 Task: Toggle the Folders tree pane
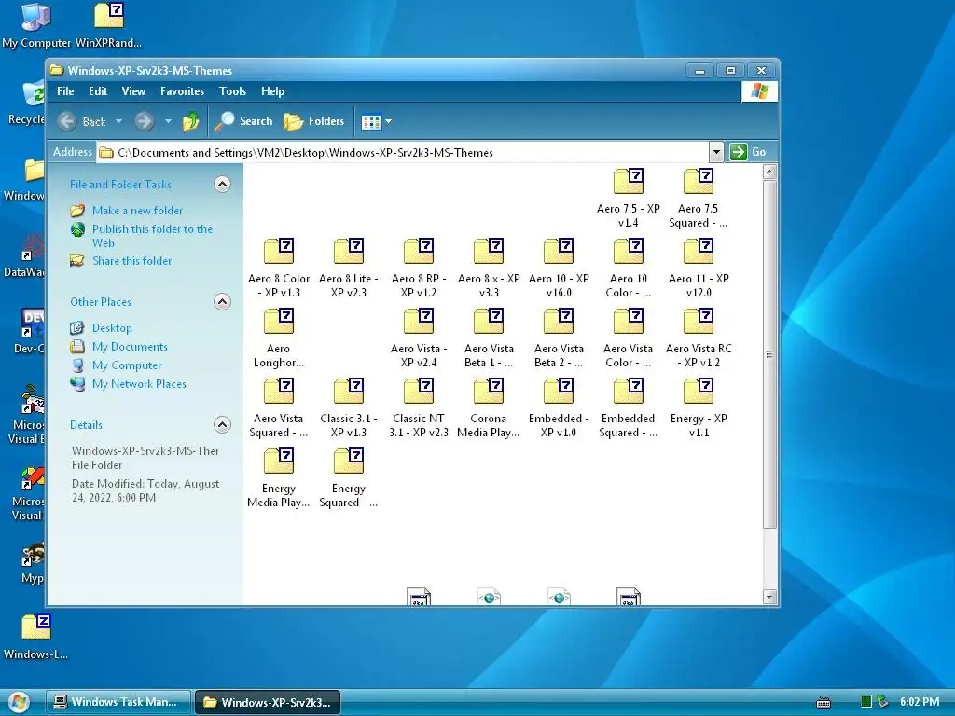pyautogui.click(x=314, y=121)
